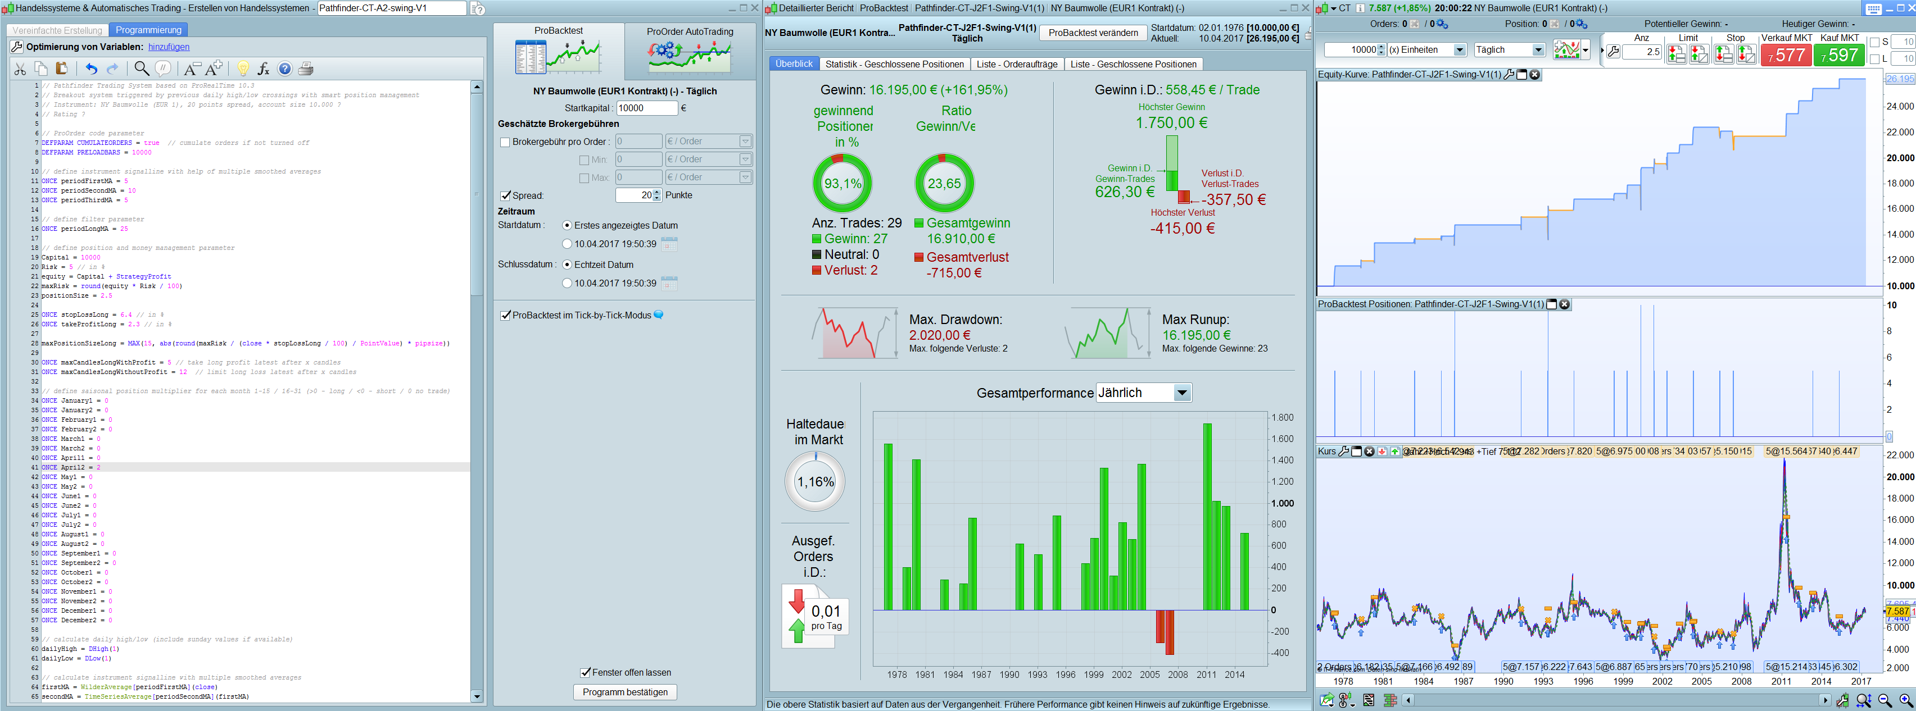Click the hinzufügen link
The height and width of the screenshot is (711, 1916).
pos(169,47)
